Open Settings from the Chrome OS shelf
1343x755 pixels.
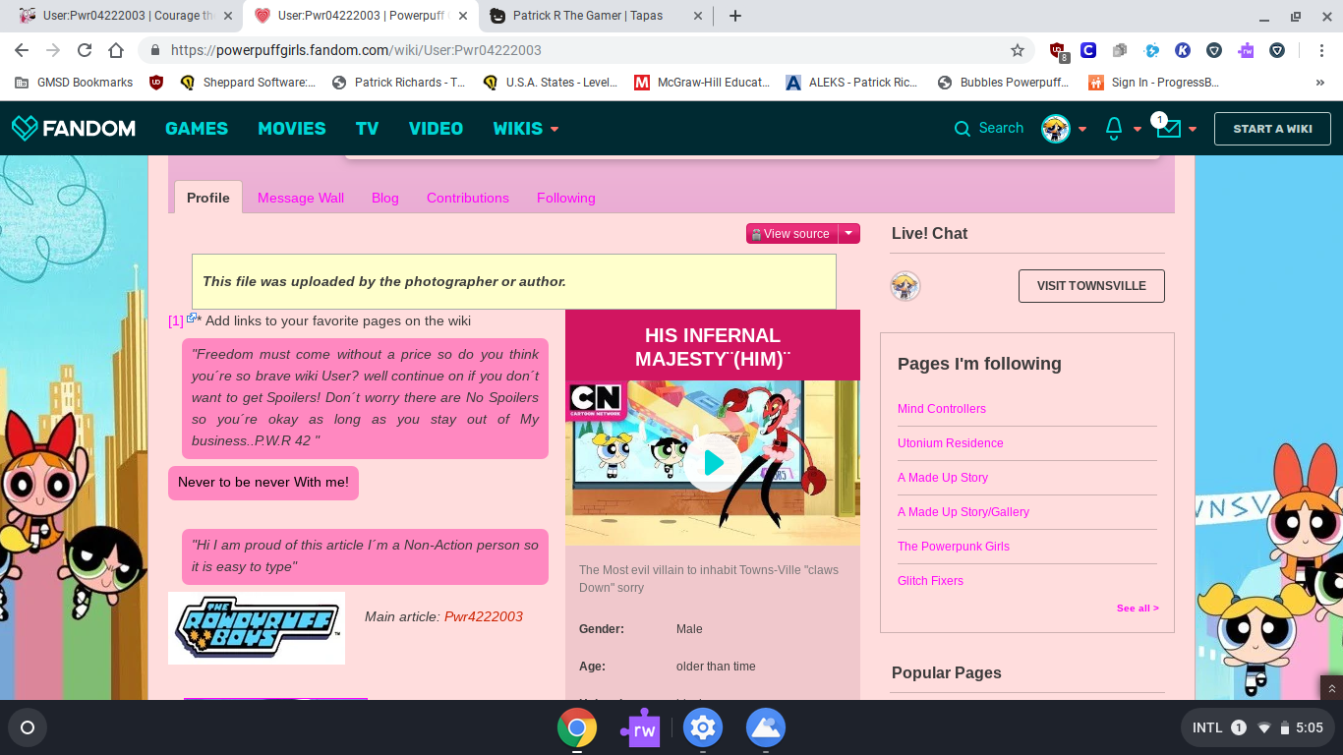pos(702,728)
